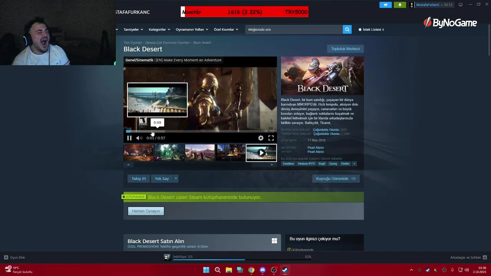Select the Sandbox tag
Viewport: 491px width, 276px height.
(x=288, y=164)
